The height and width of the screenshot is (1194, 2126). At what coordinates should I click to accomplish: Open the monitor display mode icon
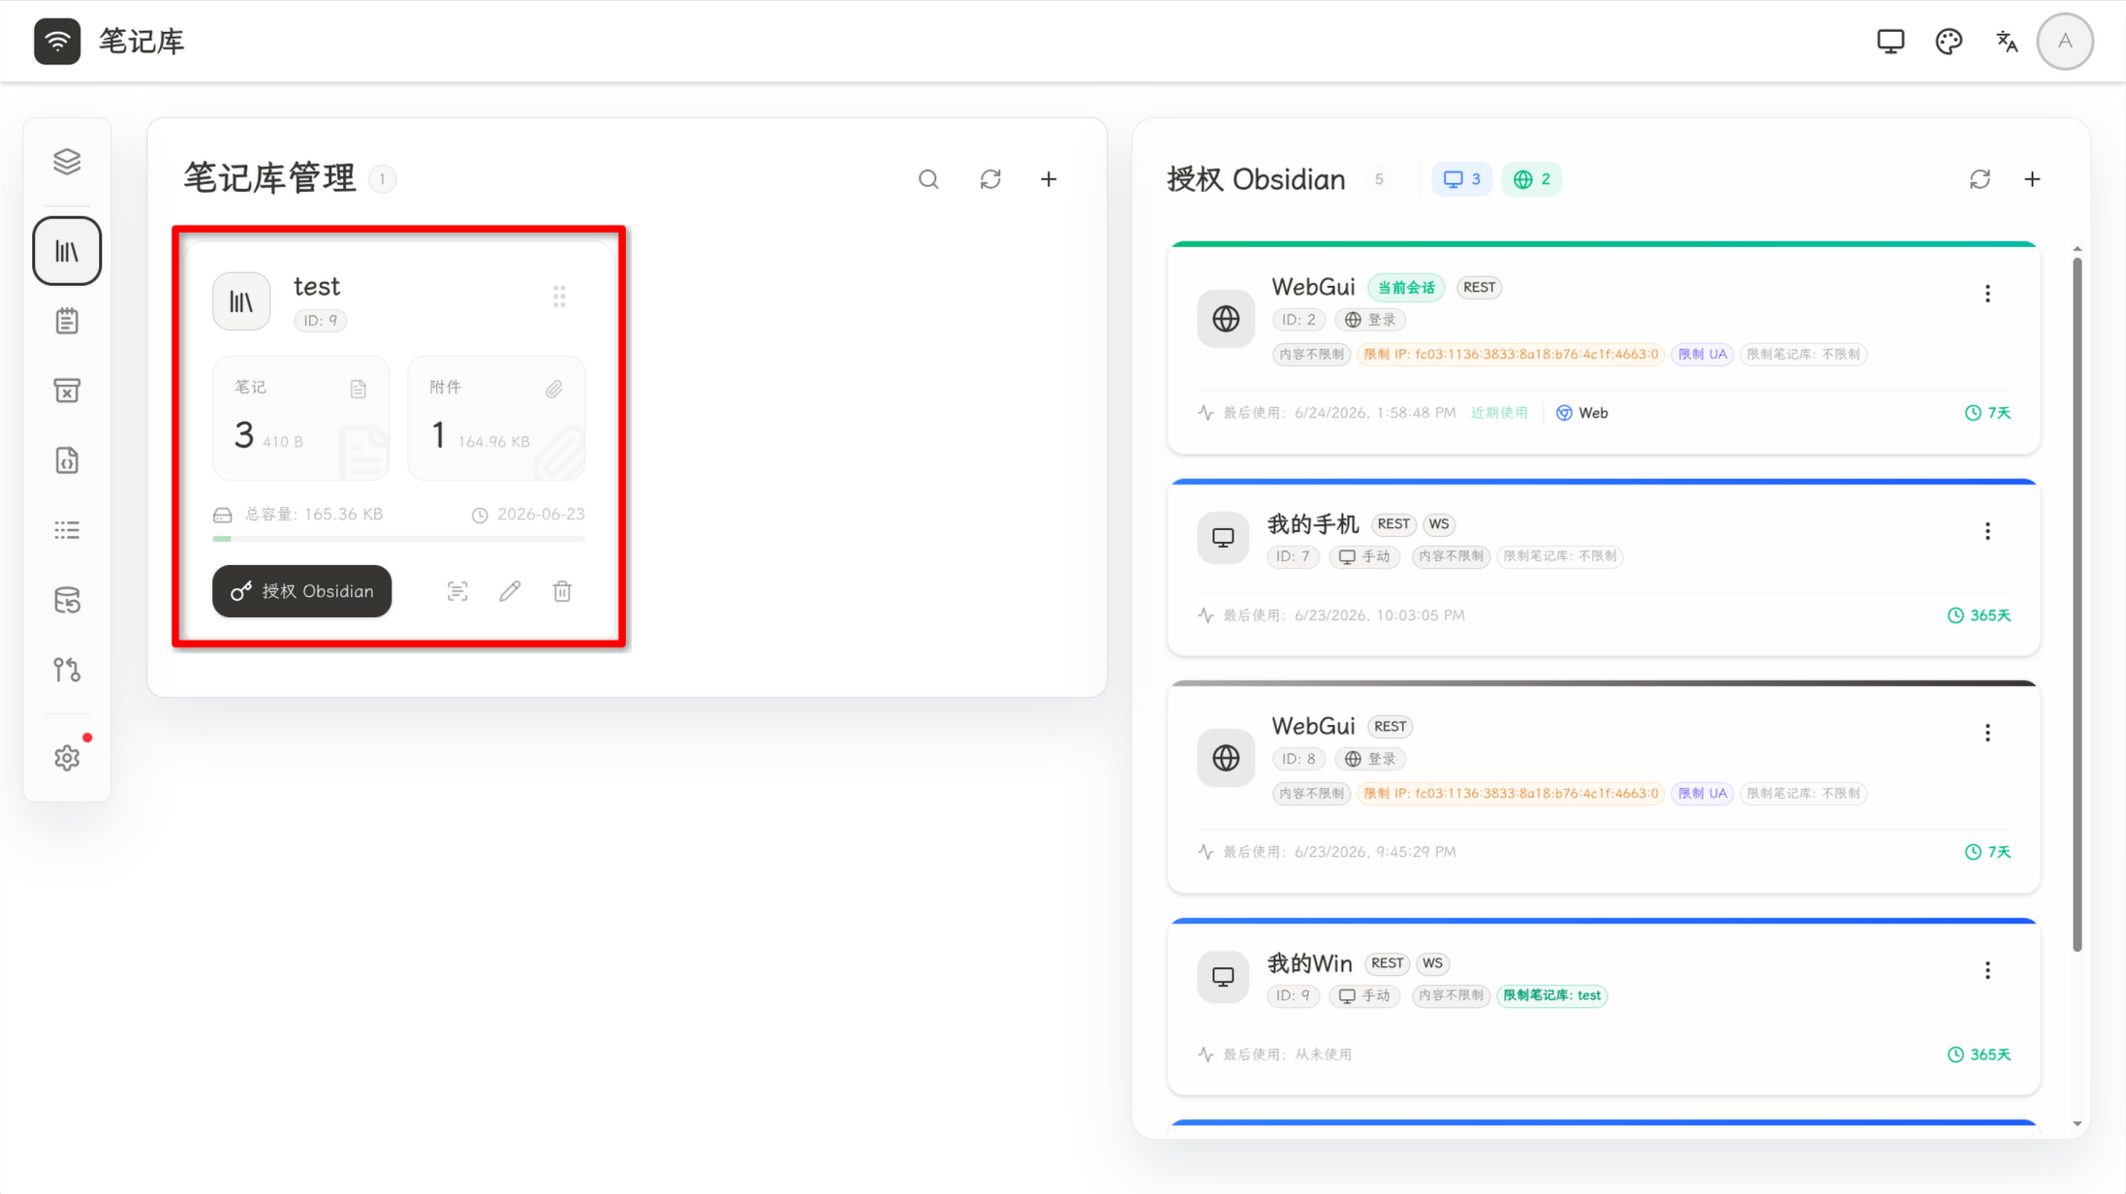(x=1891, y=42)
